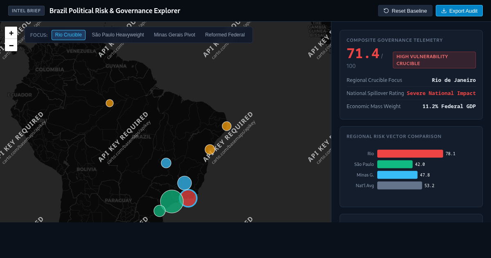Click the INTEL BRIEF badge
Viewport: 491px width, 258px height.
(26, 11)
